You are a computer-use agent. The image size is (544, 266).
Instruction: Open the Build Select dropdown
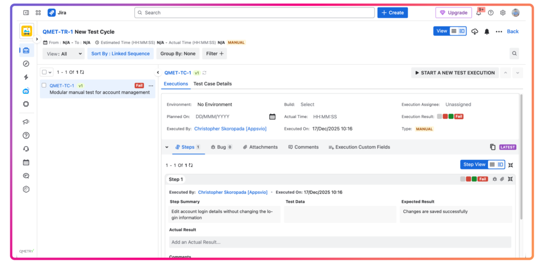(x=307, y=105)
